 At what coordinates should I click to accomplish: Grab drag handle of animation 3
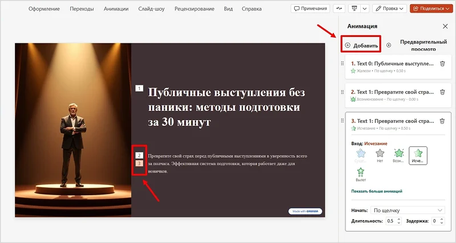pyautogui.click(x=343, y=121)
